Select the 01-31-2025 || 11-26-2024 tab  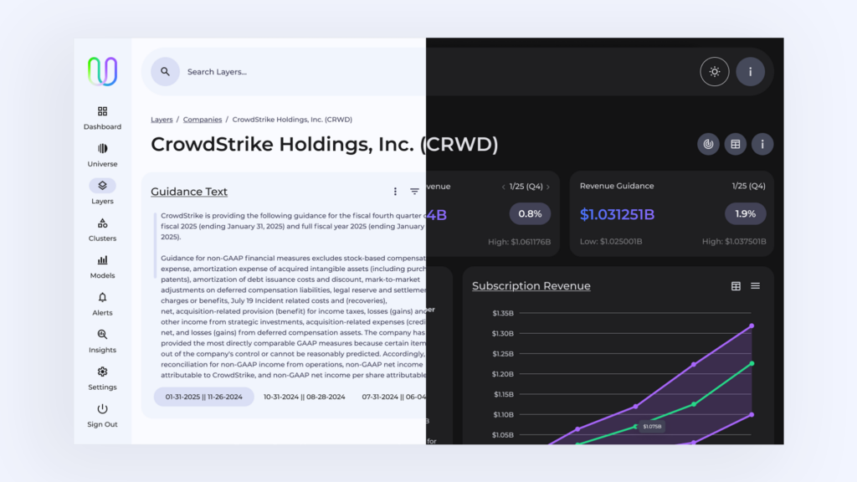(204, 397)
